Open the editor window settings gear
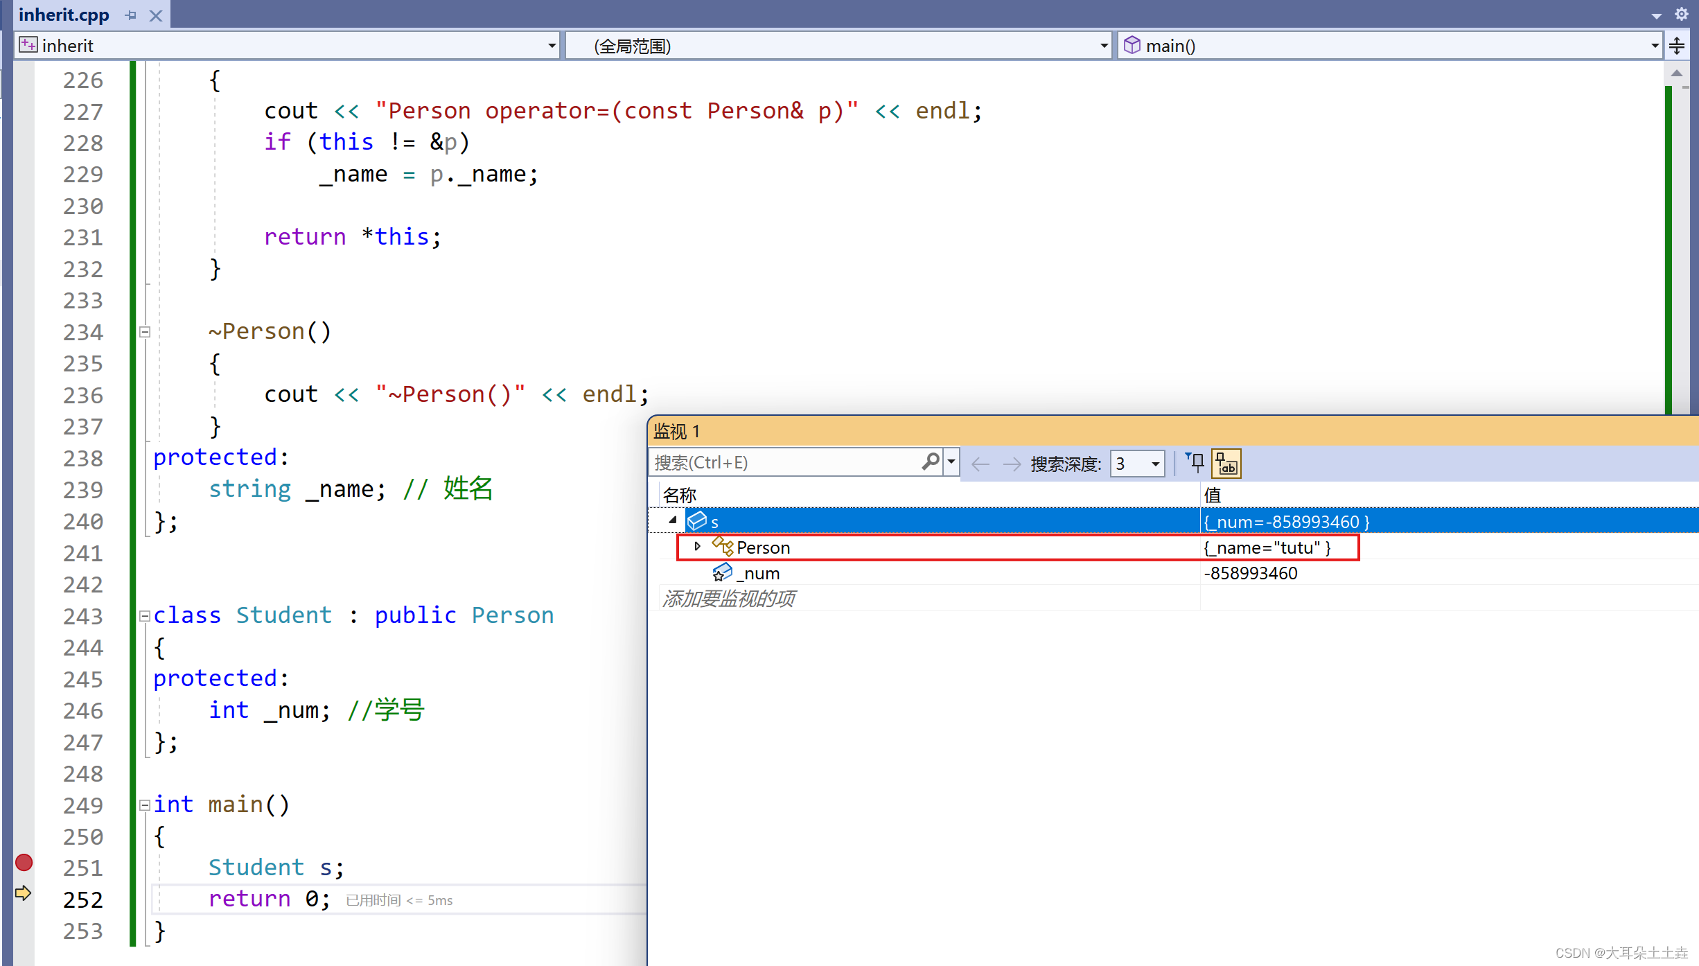1699x966 pixels. (1682, 14)
